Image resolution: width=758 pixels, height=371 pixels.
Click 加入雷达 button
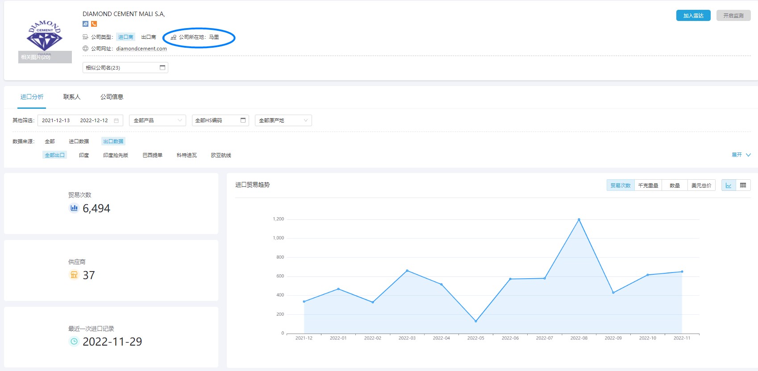pos(693,16)
